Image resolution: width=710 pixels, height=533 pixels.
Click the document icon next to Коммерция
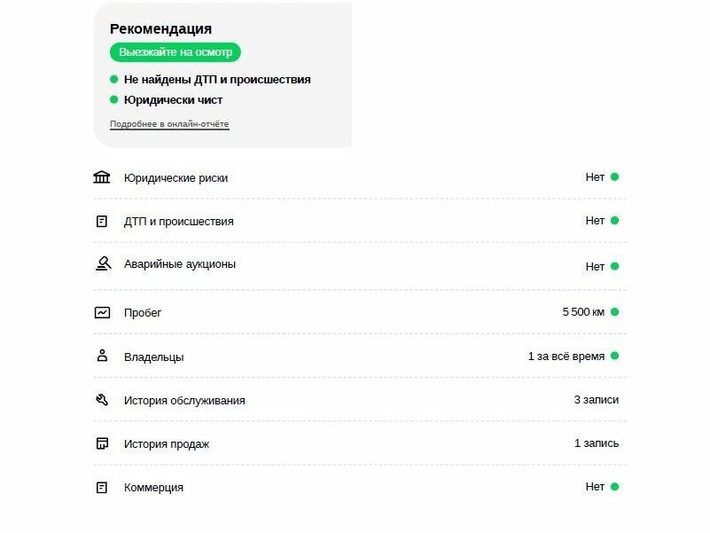[x=102, y=487]
